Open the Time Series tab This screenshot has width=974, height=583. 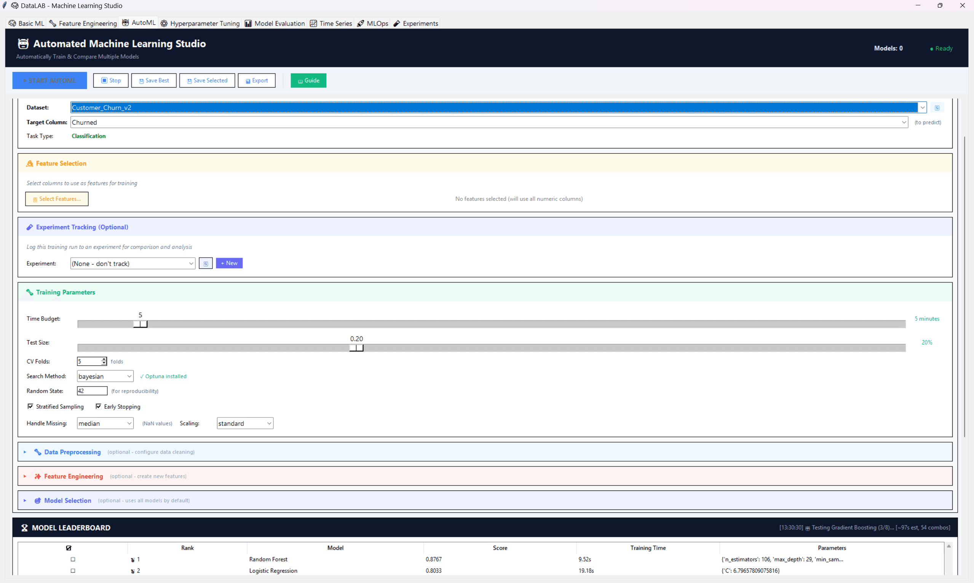[x=330, y=23]
